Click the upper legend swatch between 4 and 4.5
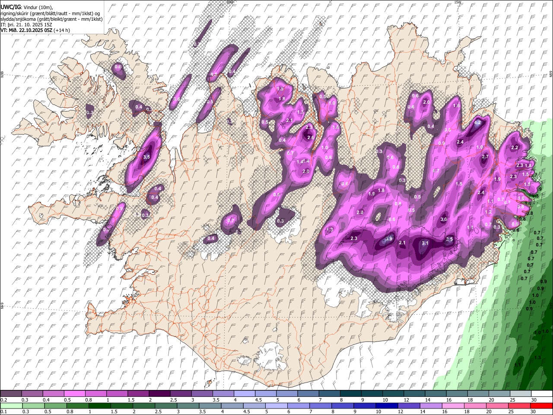Viewport: 553px width, 415px height. pyautogui.click(x=244, y=394)
